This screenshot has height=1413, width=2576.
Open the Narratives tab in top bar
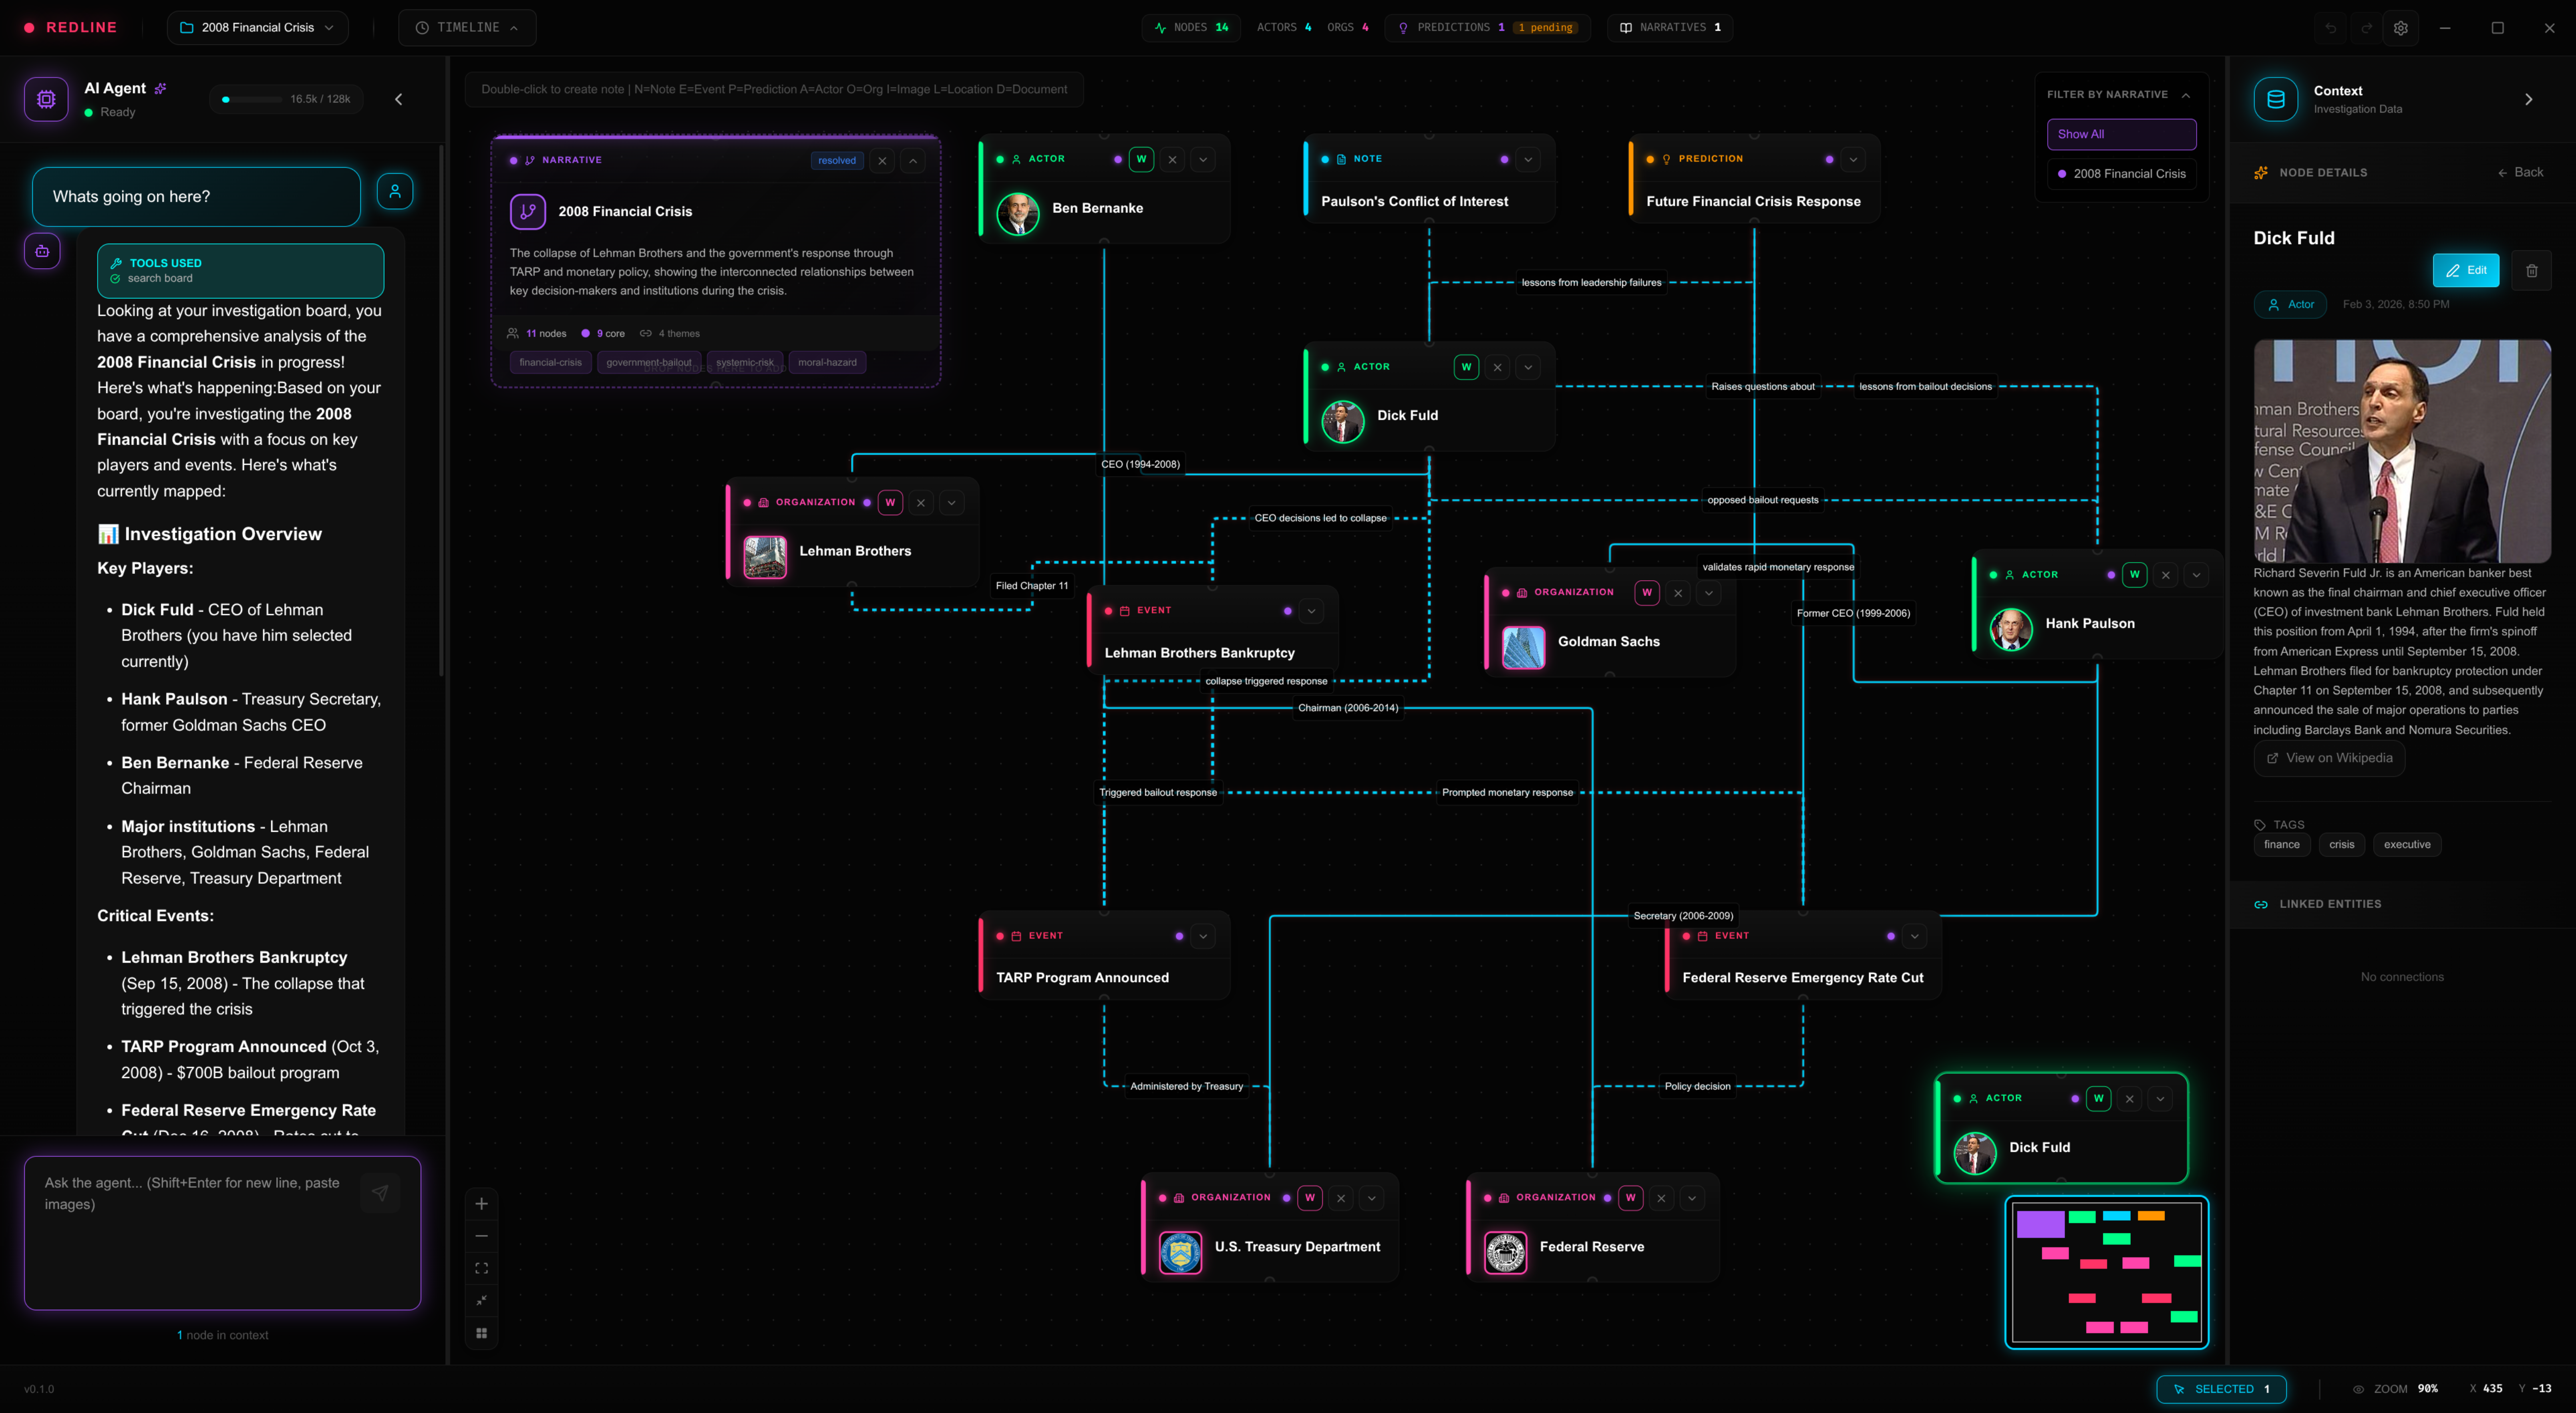1670,28
